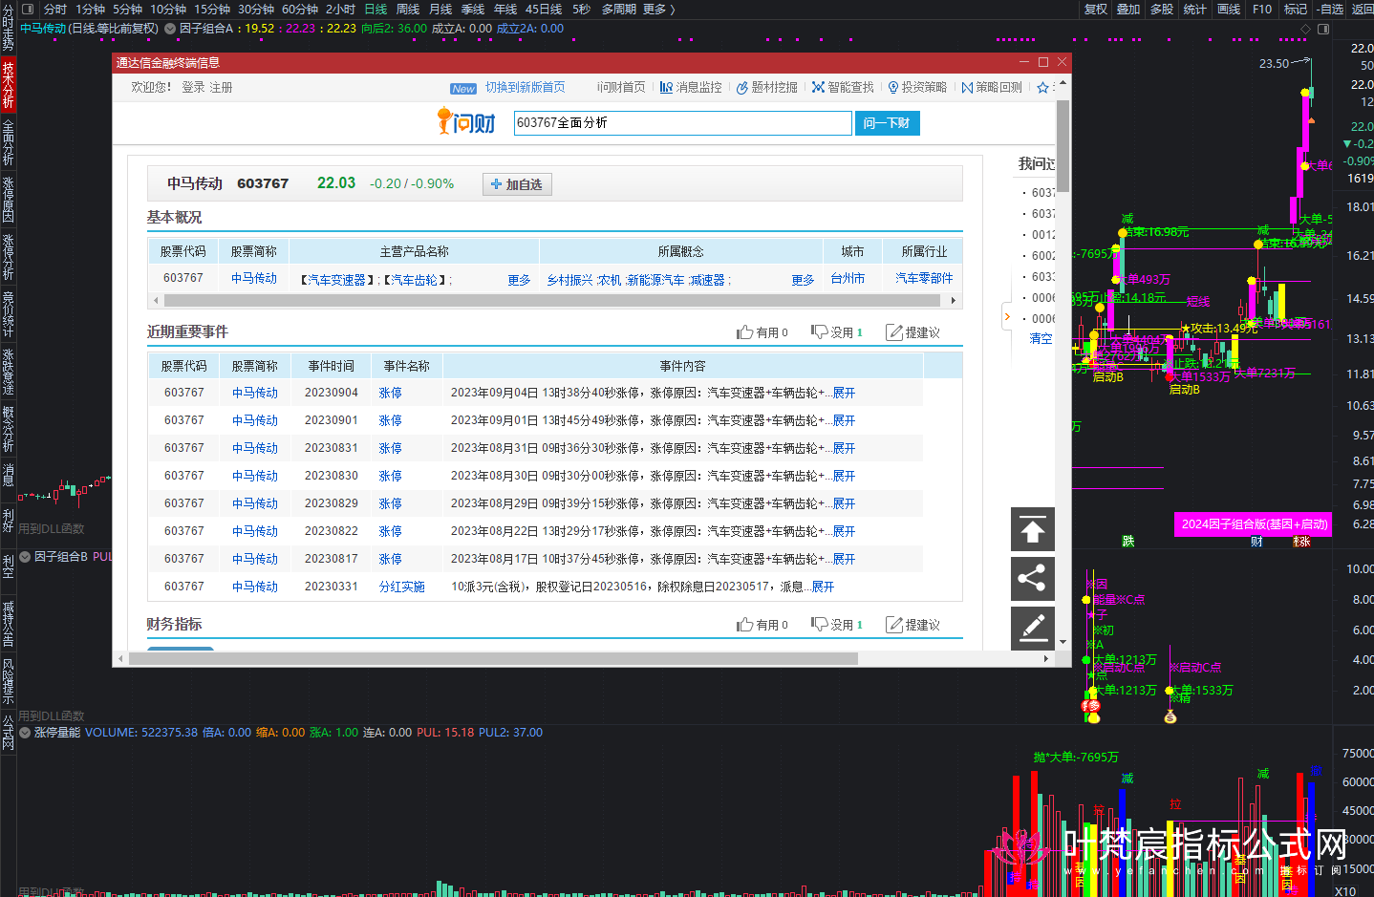Click 加自选 button
This screenshot has height=897, width=1374.
517,184
